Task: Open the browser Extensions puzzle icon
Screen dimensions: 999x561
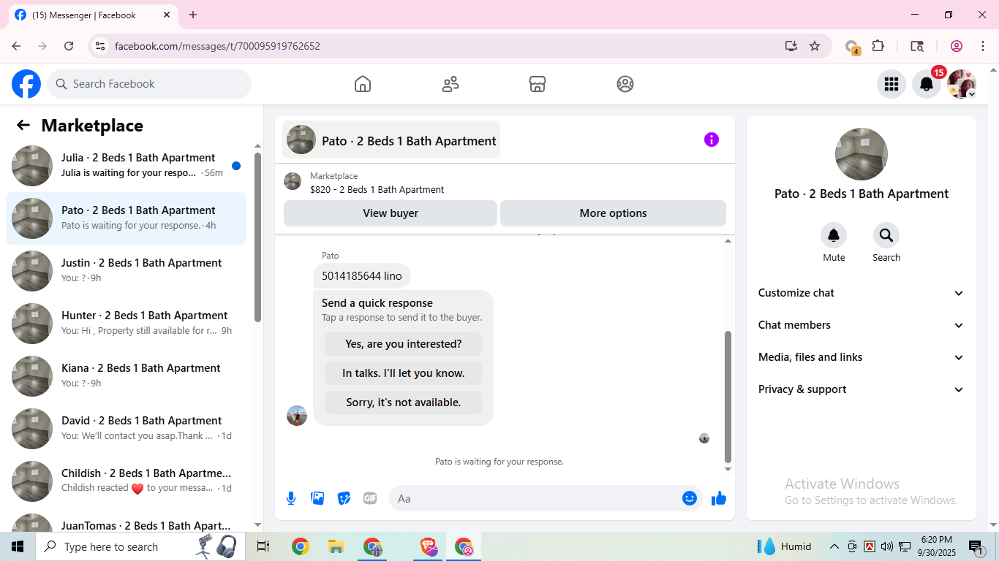Action: 878,46
